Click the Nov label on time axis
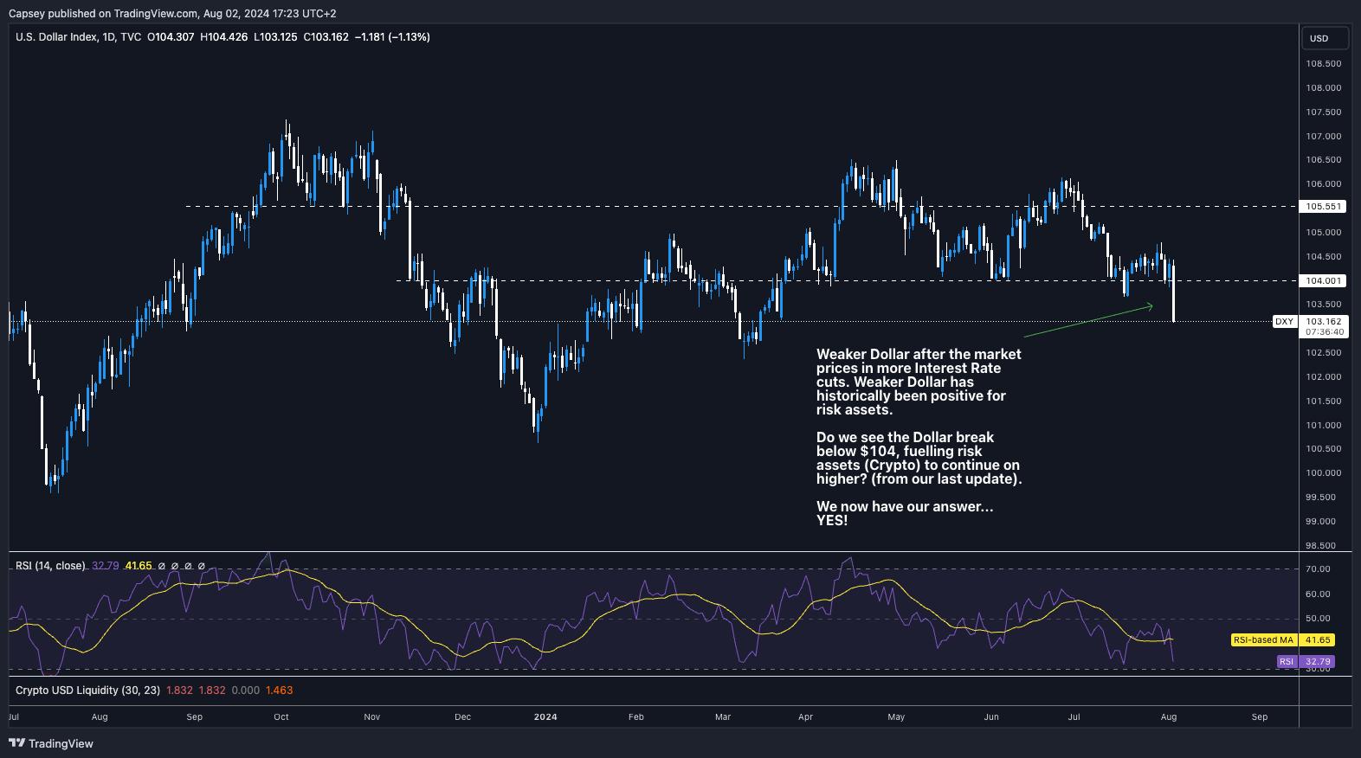This screenshot has width=1361, height=758. (372, 717)
